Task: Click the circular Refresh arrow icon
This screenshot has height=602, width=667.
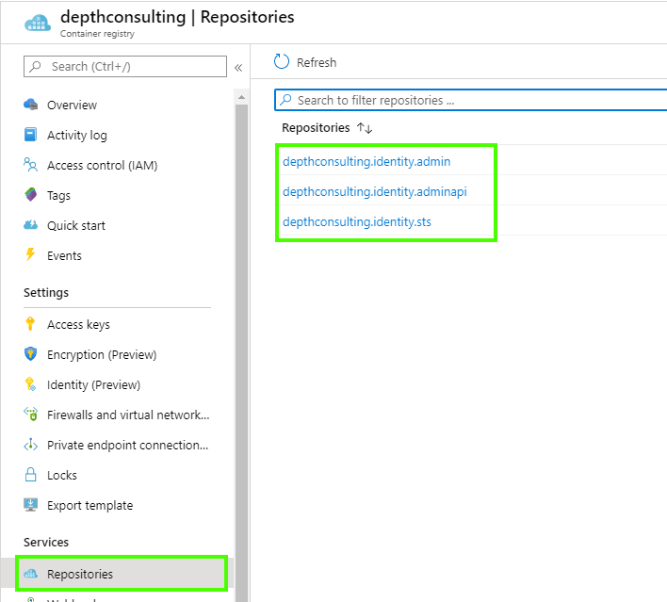Action: pyautogui.click(x=282, y=61)
